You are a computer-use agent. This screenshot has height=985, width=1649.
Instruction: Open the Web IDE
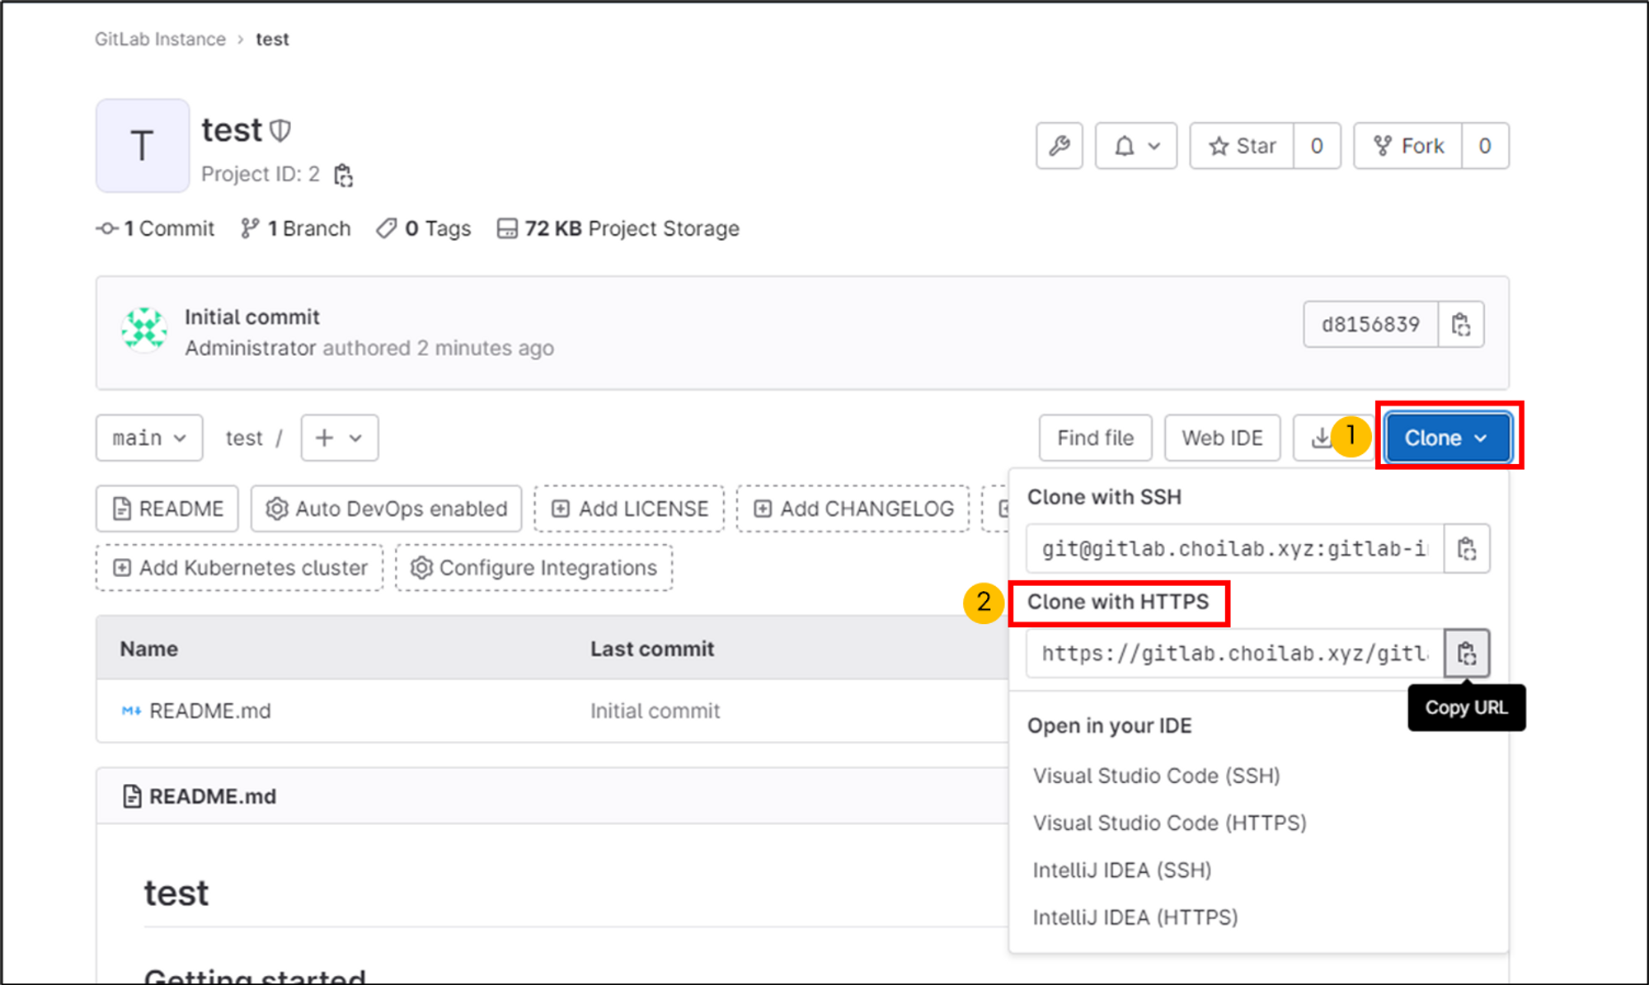tap(1222, 438)
